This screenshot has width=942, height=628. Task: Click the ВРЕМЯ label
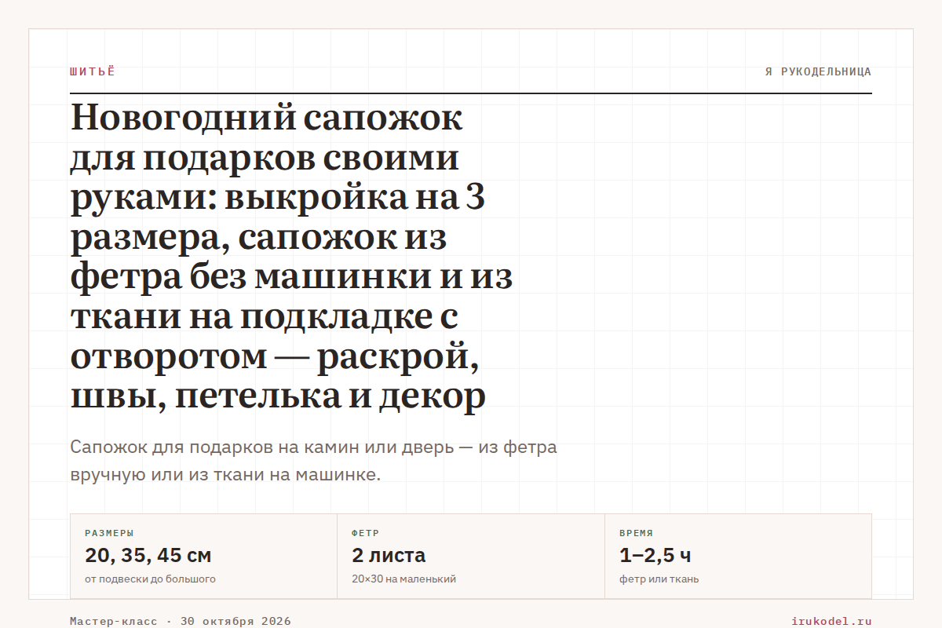[x=636, y=533]
